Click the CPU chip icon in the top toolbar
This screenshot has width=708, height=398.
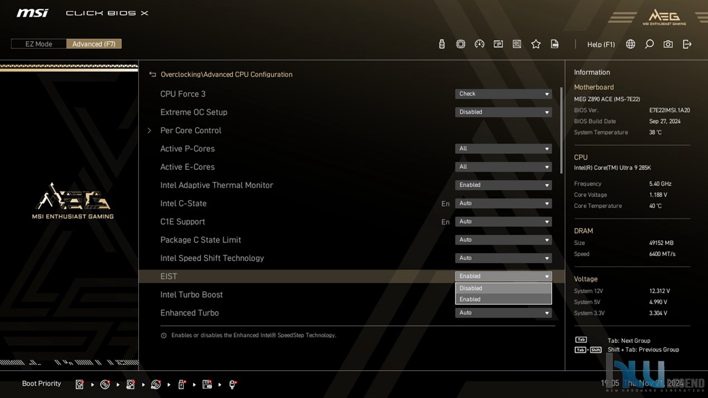460,44
